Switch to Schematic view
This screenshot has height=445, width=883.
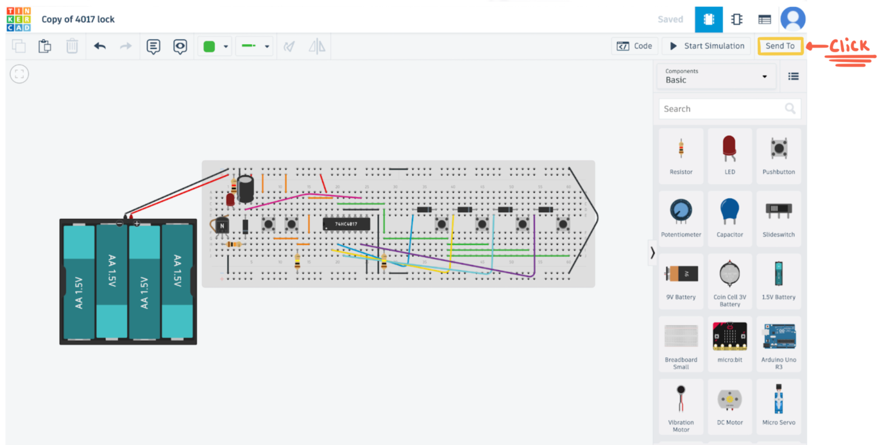(737, 19)
